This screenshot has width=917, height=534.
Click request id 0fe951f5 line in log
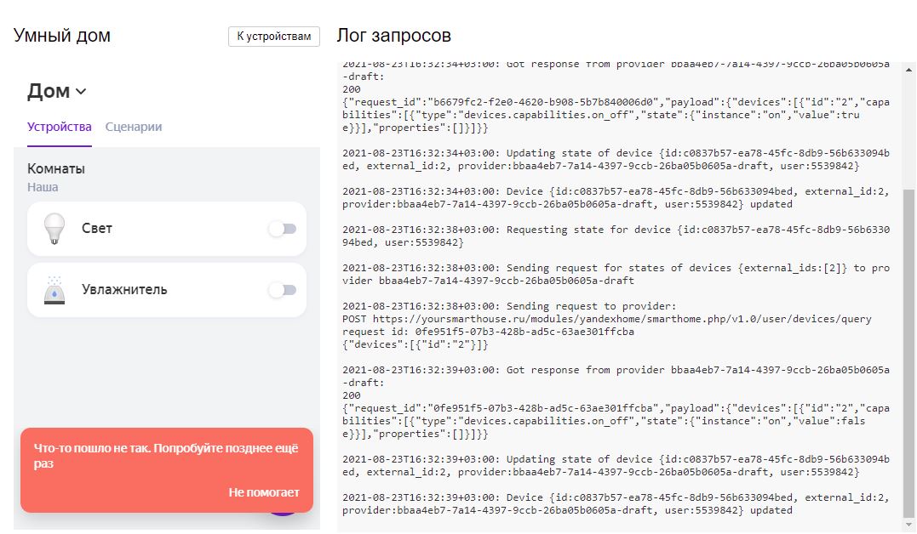pyautogui.click(x=489, y=332)
